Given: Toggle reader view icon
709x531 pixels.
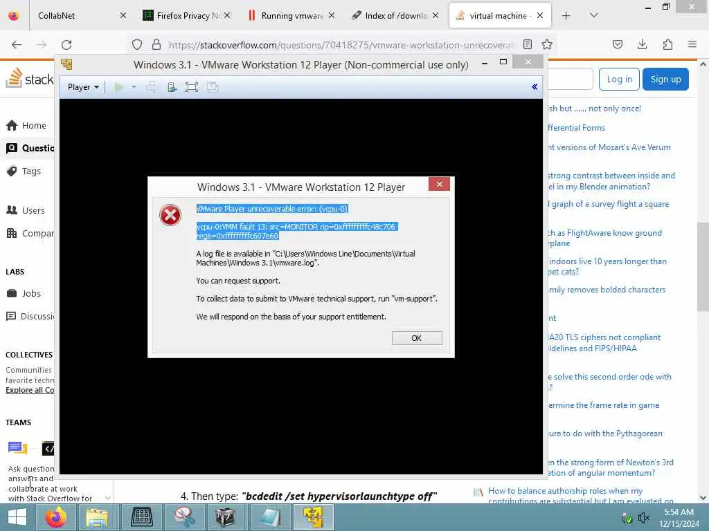Looking at the screenshot, I should pyautogui.click(x=527, y=44).
